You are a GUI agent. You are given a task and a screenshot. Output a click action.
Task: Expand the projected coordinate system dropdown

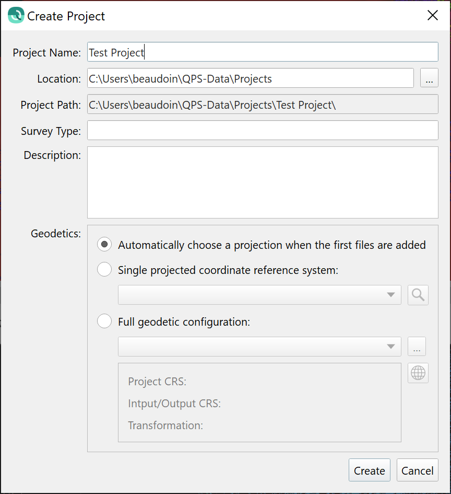click(x=259, y=295)
